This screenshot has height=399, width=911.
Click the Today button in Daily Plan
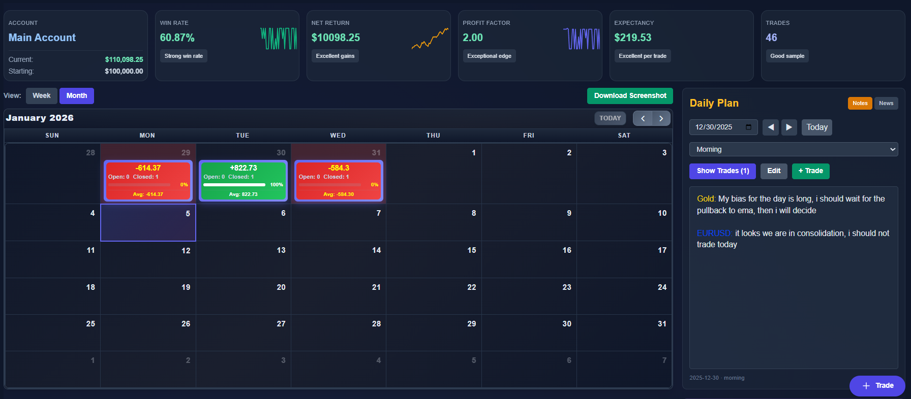[x=817, y=127]
